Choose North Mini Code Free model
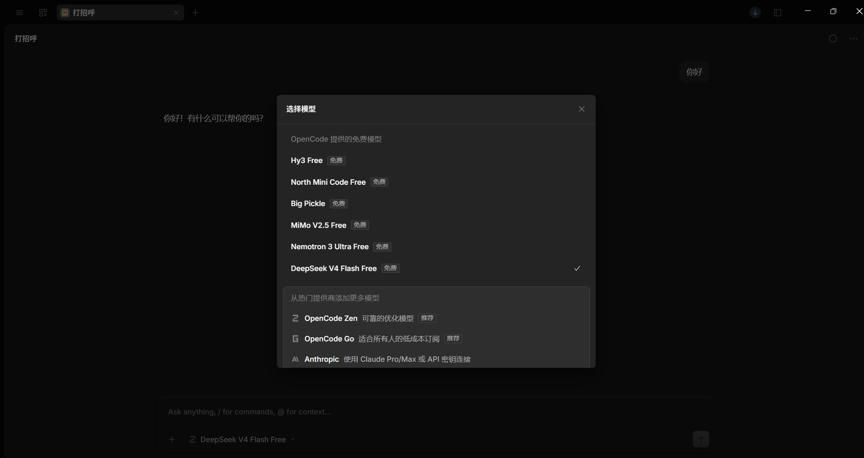This screenshot has height=458, width=864. (x=436, y=182)
